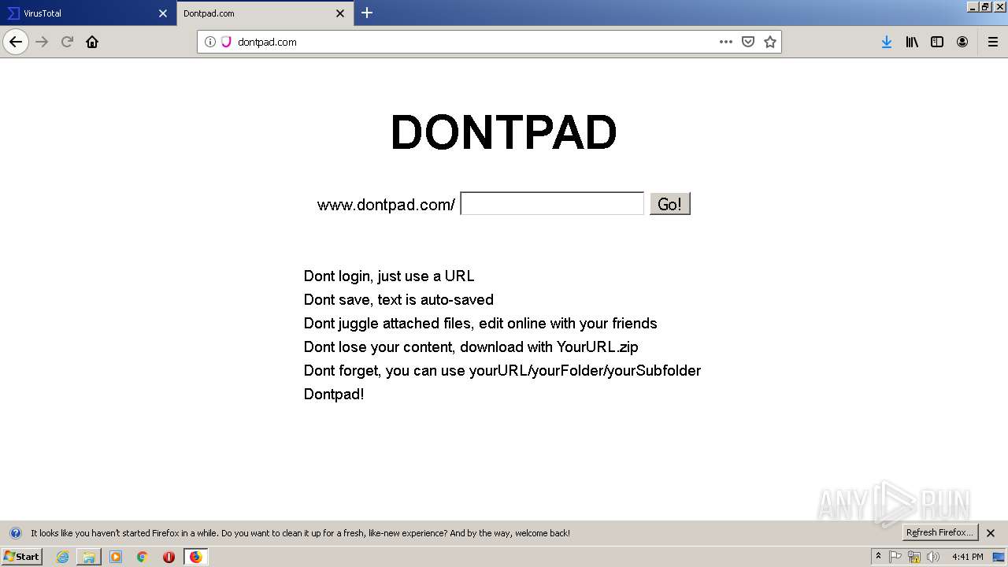
Task: Click the DONTPAD heading
Action: pos(504,132)
